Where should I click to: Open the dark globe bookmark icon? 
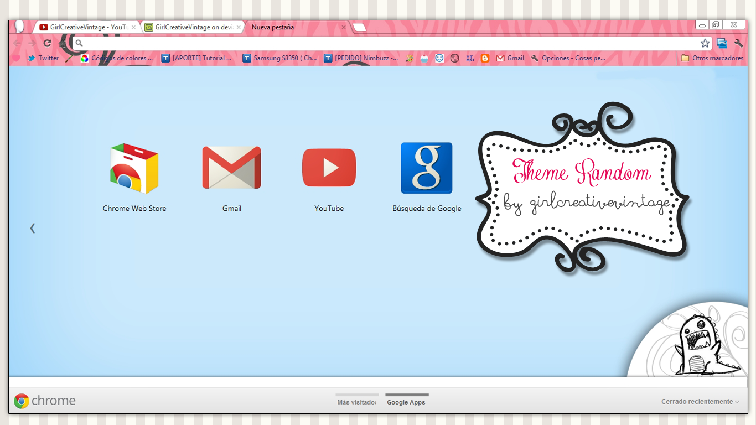point(455,58)
